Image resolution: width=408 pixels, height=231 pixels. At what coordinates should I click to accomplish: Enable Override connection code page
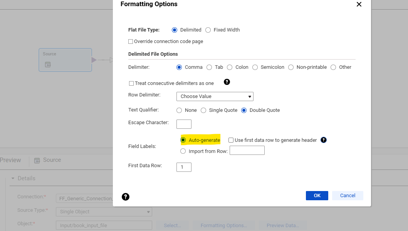[131, 42]
